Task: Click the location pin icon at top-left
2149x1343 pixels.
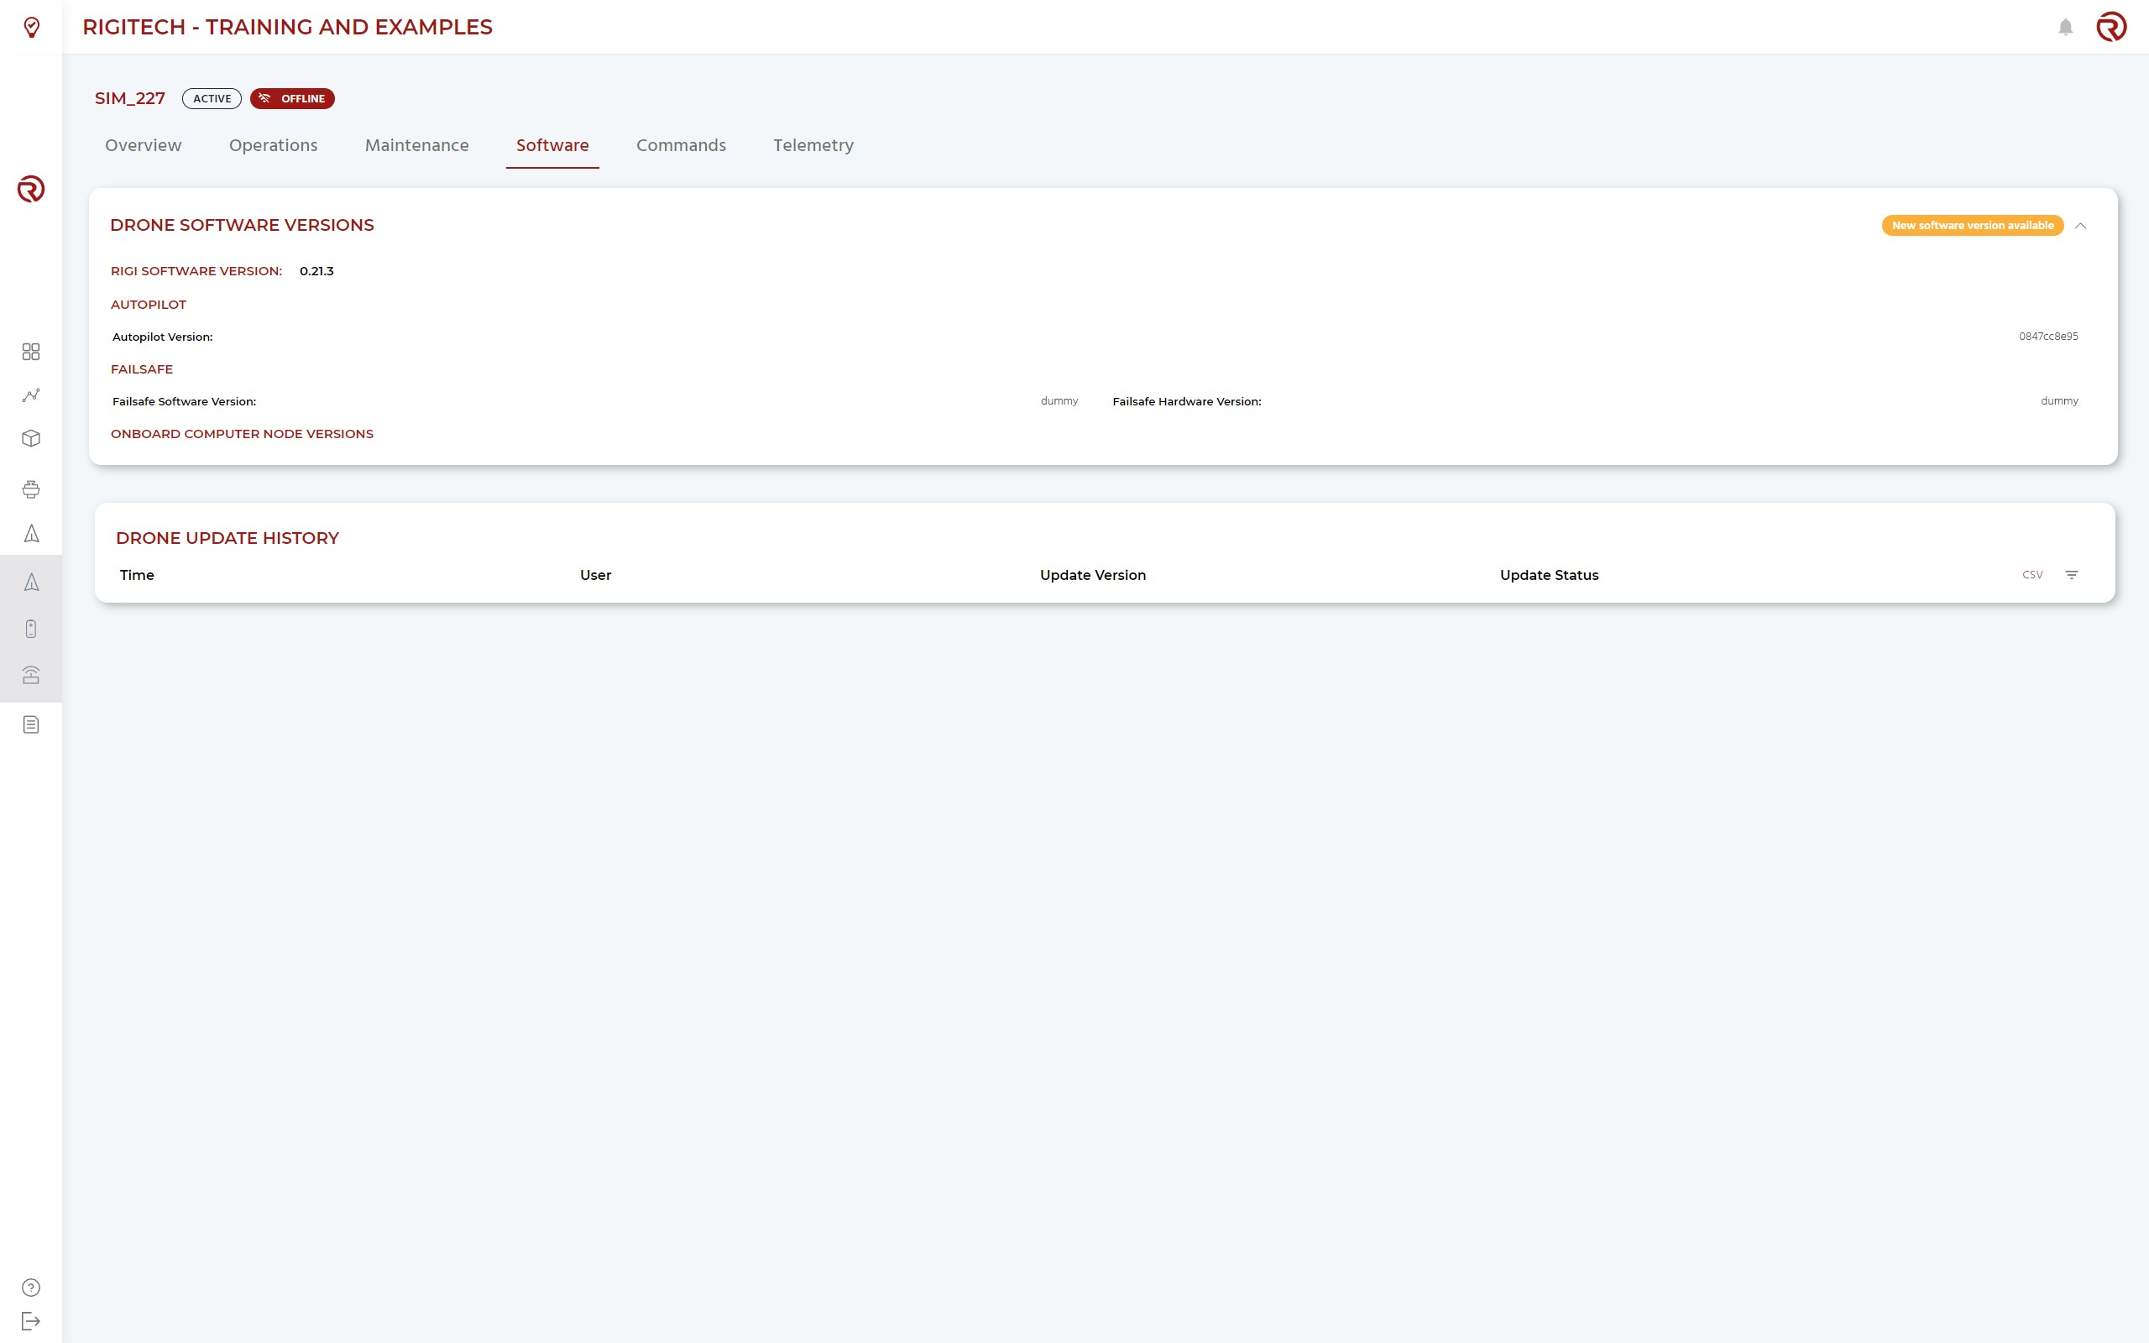Action: pyautogui.click(x=31, y=28)
